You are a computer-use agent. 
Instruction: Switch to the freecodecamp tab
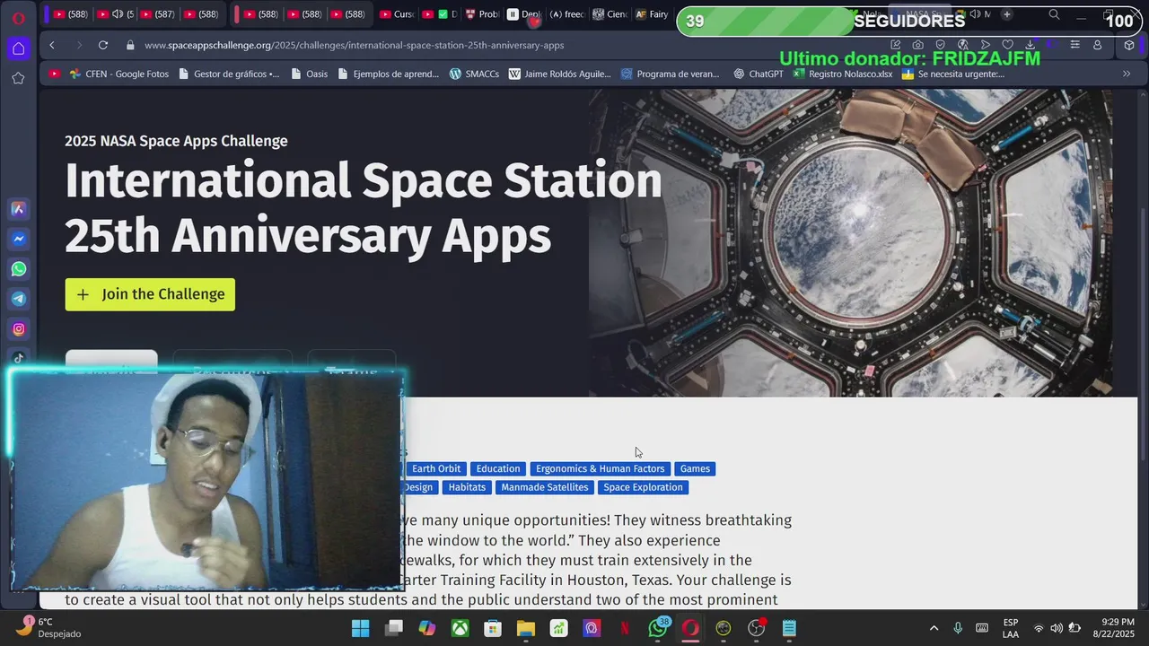click(567, 14)
